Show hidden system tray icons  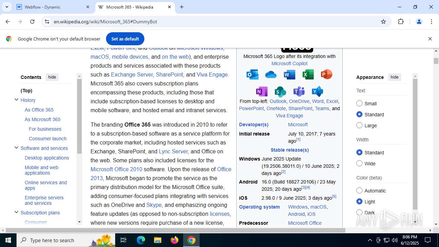[x=370, y=240]
